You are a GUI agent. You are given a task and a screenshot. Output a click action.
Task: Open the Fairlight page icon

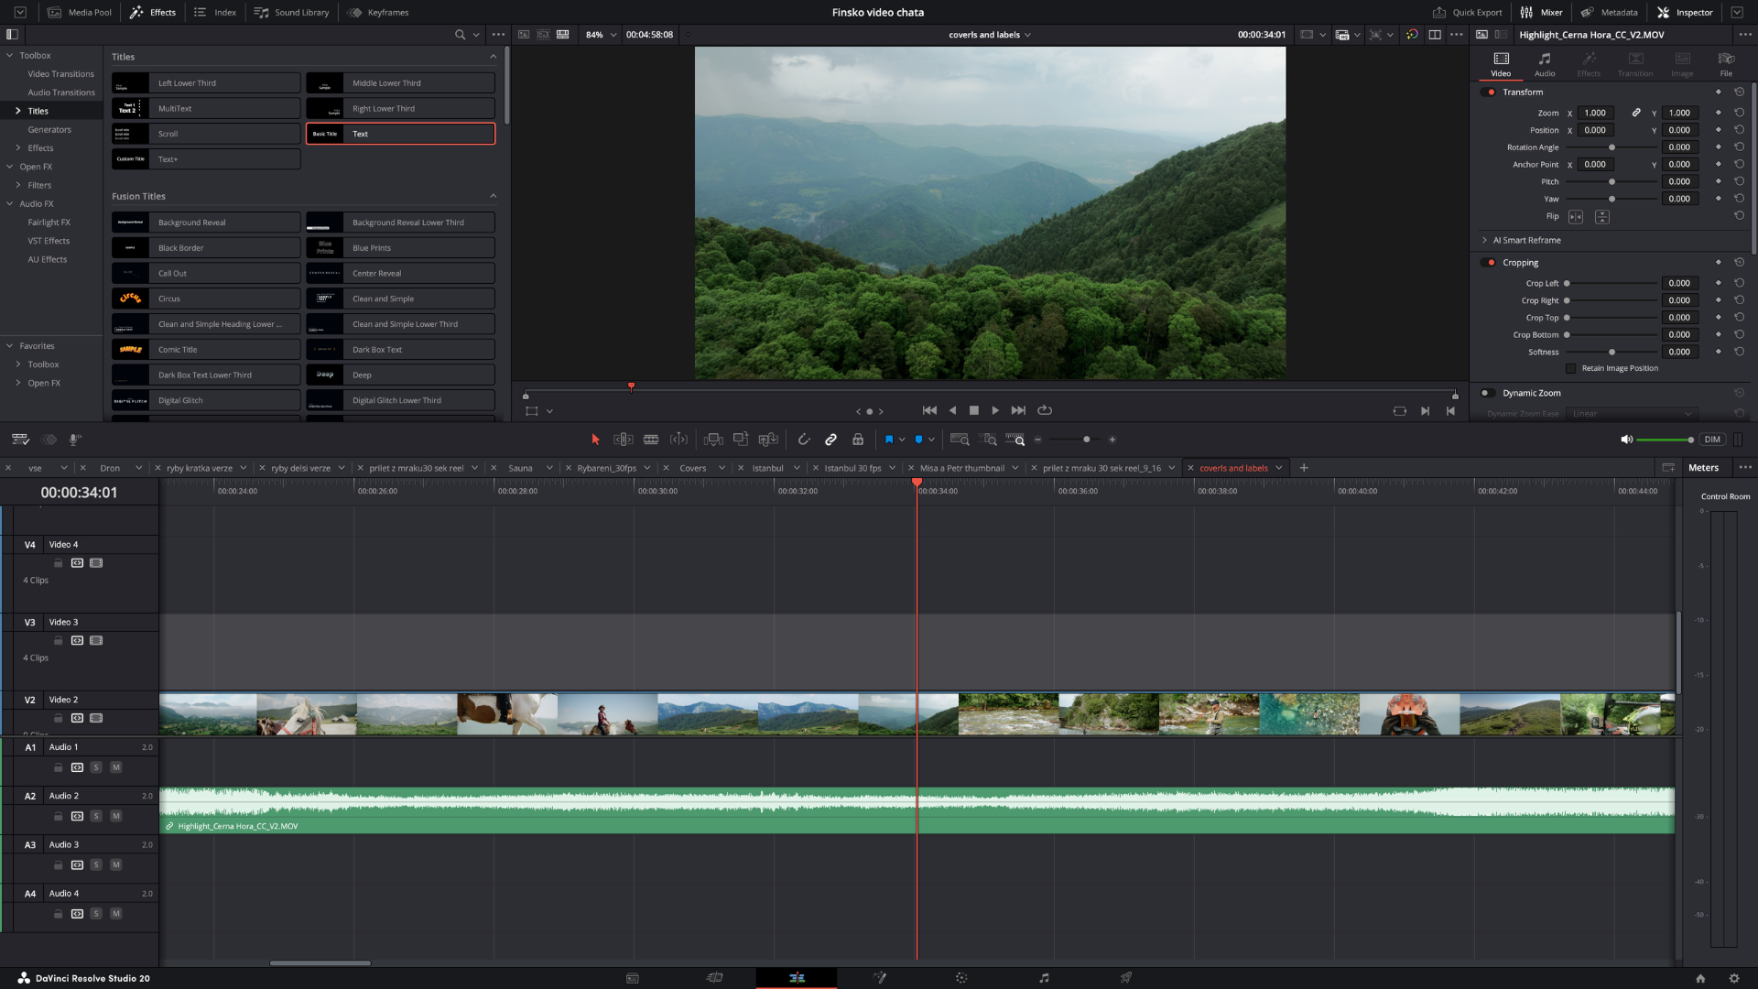(1044, 978)
